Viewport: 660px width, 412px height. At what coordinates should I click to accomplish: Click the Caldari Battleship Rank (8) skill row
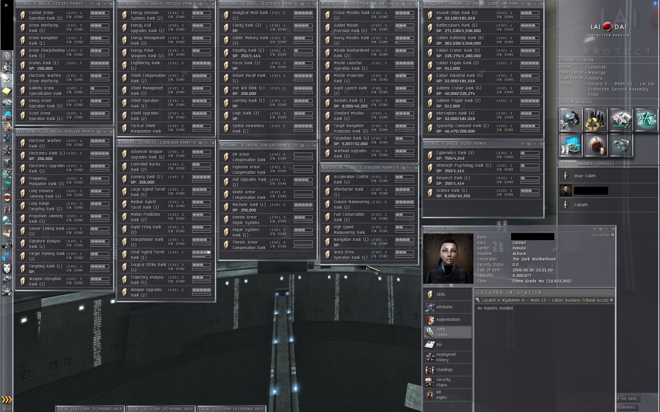(483, 40)
